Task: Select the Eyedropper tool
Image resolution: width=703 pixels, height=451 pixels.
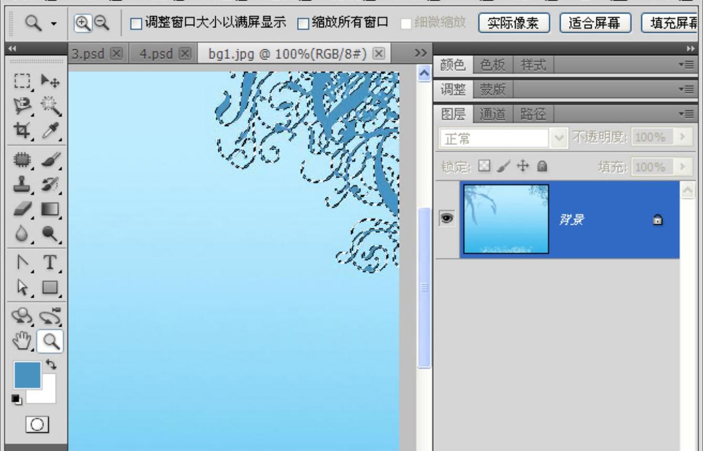Action: click(x=50, y=130)
